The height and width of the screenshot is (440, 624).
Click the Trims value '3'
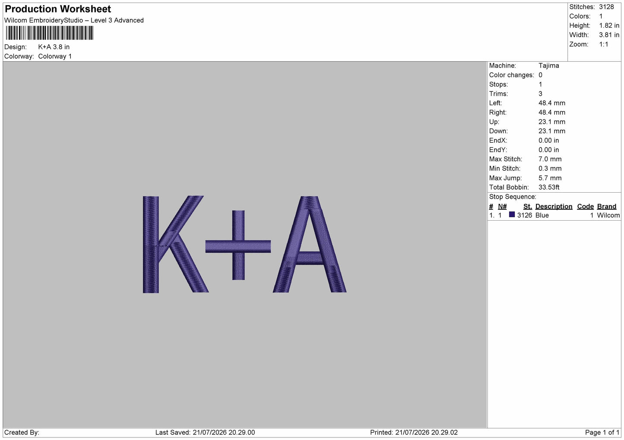[540, 94]
